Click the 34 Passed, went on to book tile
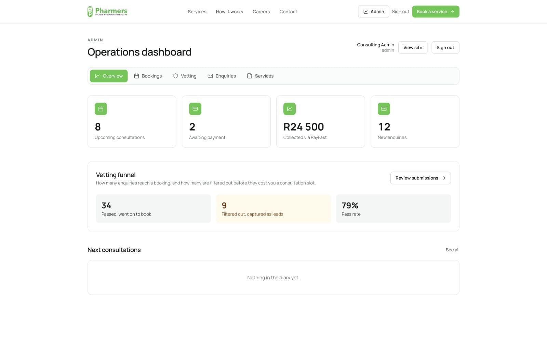 [x=153, y=209]
